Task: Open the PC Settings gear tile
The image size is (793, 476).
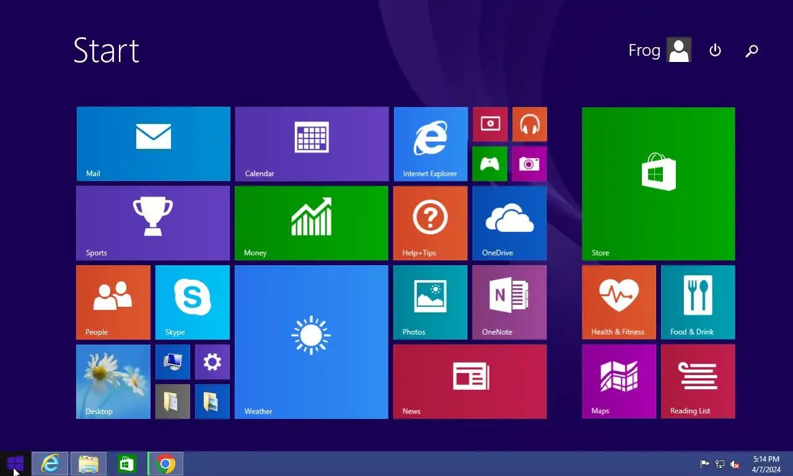Action: pyautogui.click(x=212, y=362)
